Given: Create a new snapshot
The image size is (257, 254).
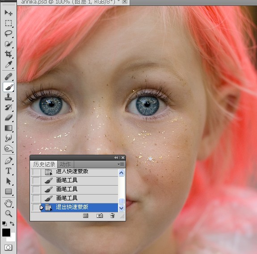Looking at the screenshot, I should point(100,216).
